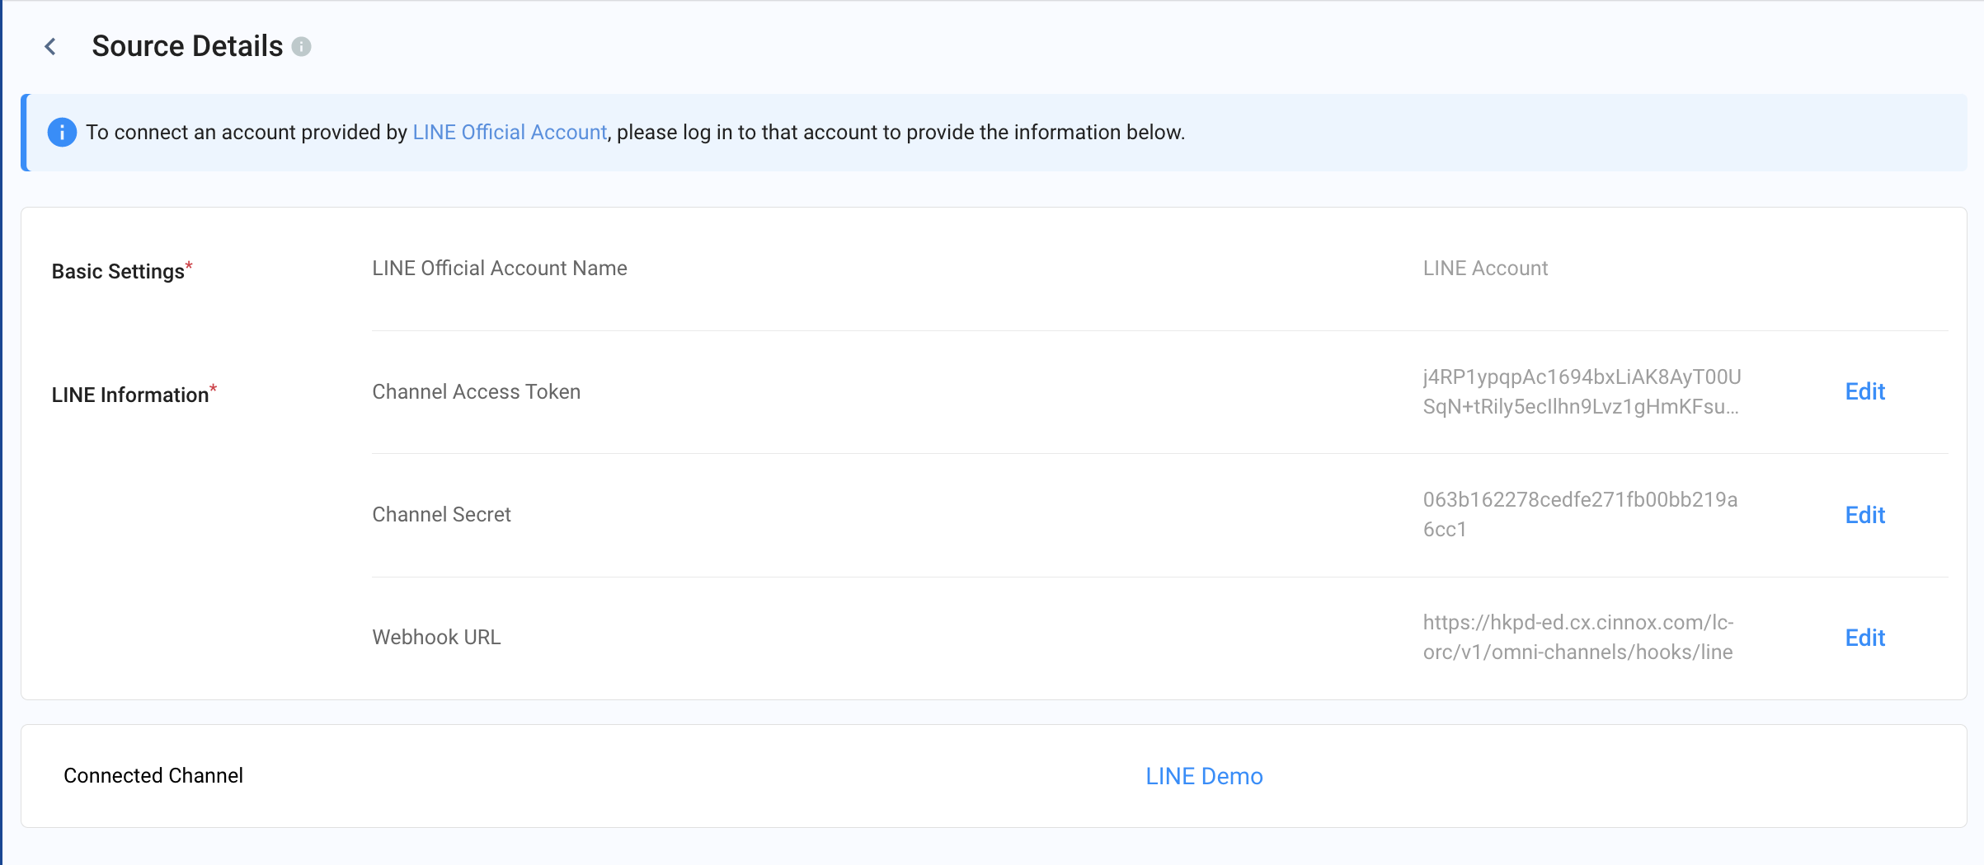
Task: Click the LINE Official Account Name label
Action: (499, 269)
